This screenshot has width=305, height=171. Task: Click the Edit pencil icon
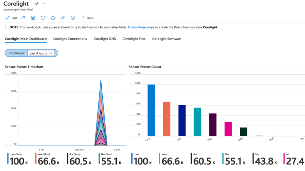pyautogui.click(x=7, y=18)
